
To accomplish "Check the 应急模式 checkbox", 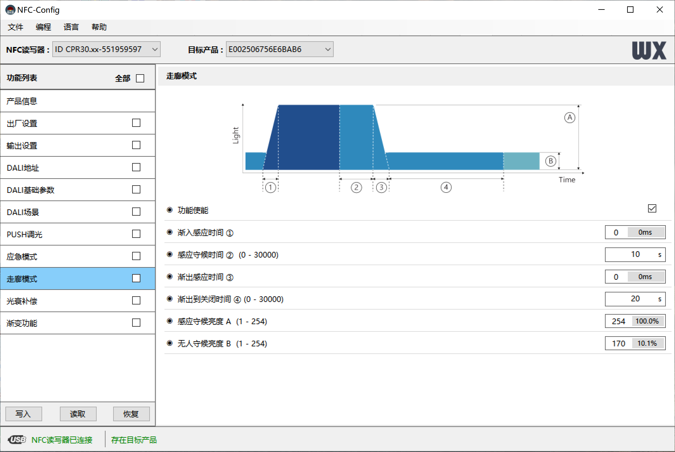I will (x=136, y=256).
